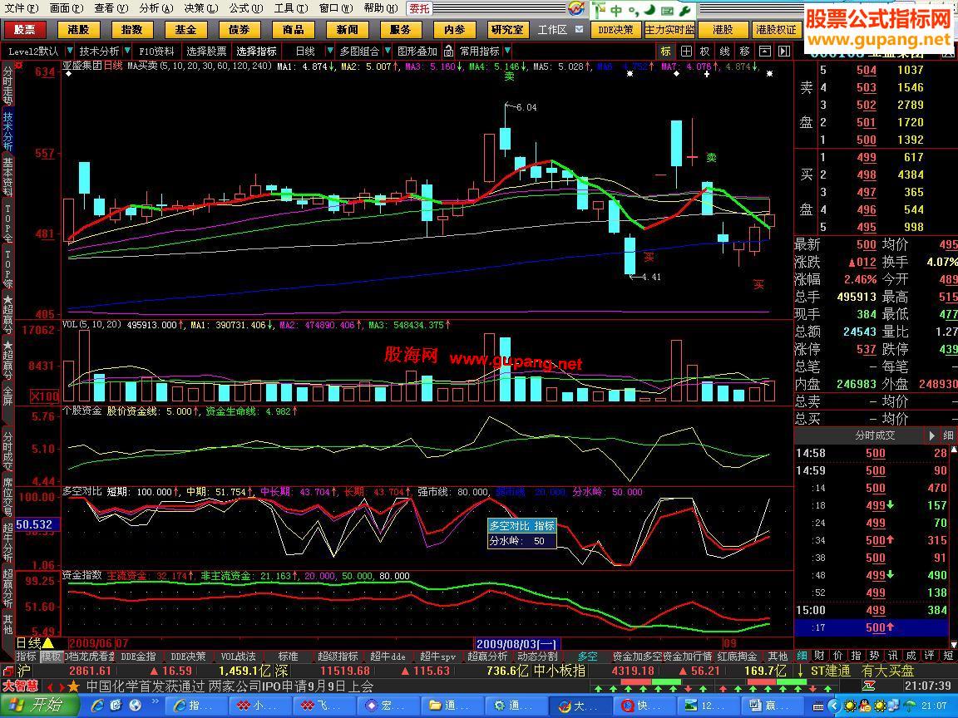
Task: Select the 基金 category button
Action: pos(185,29)
